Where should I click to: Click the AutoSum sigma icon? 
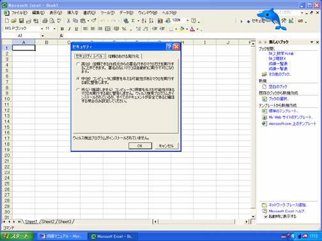point(133,20)
